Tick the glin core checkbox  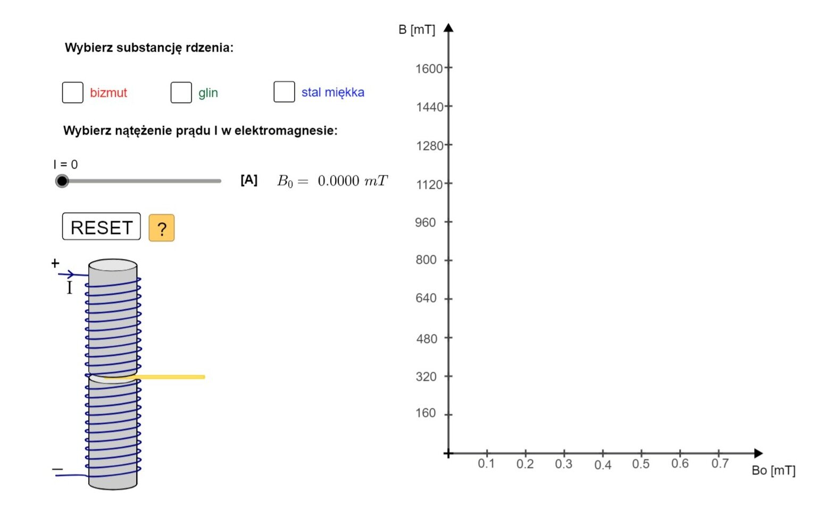(181, 92)
